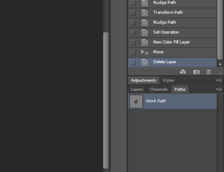Select the Work Path name
This screenshot has height=172, width=224.
[156, 101]
